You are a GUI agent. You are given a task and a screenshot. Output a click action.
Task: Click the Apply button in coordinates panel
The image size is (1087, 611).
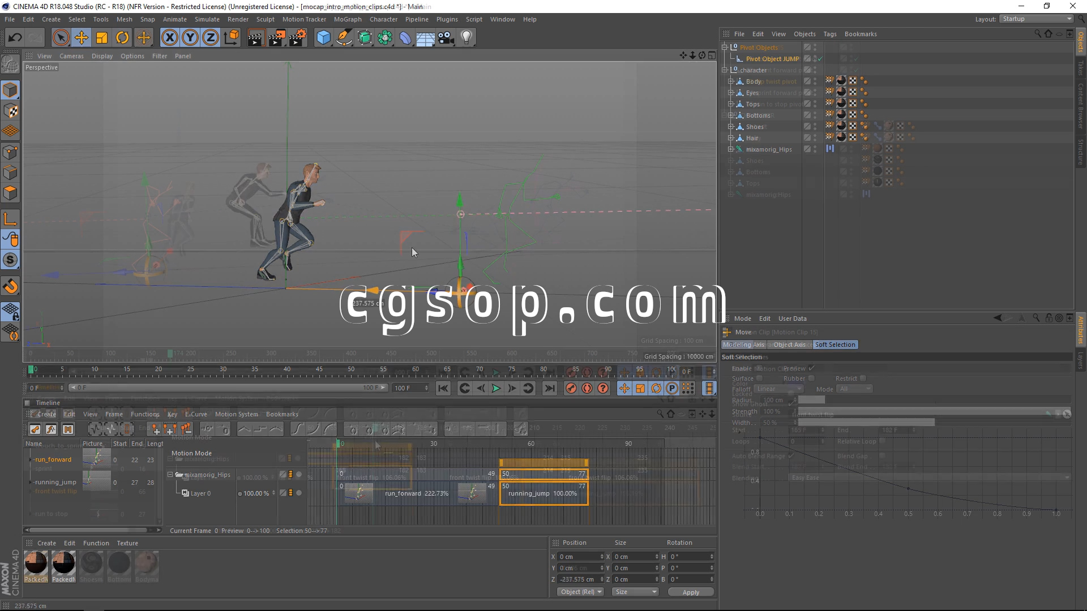[690, 592]
